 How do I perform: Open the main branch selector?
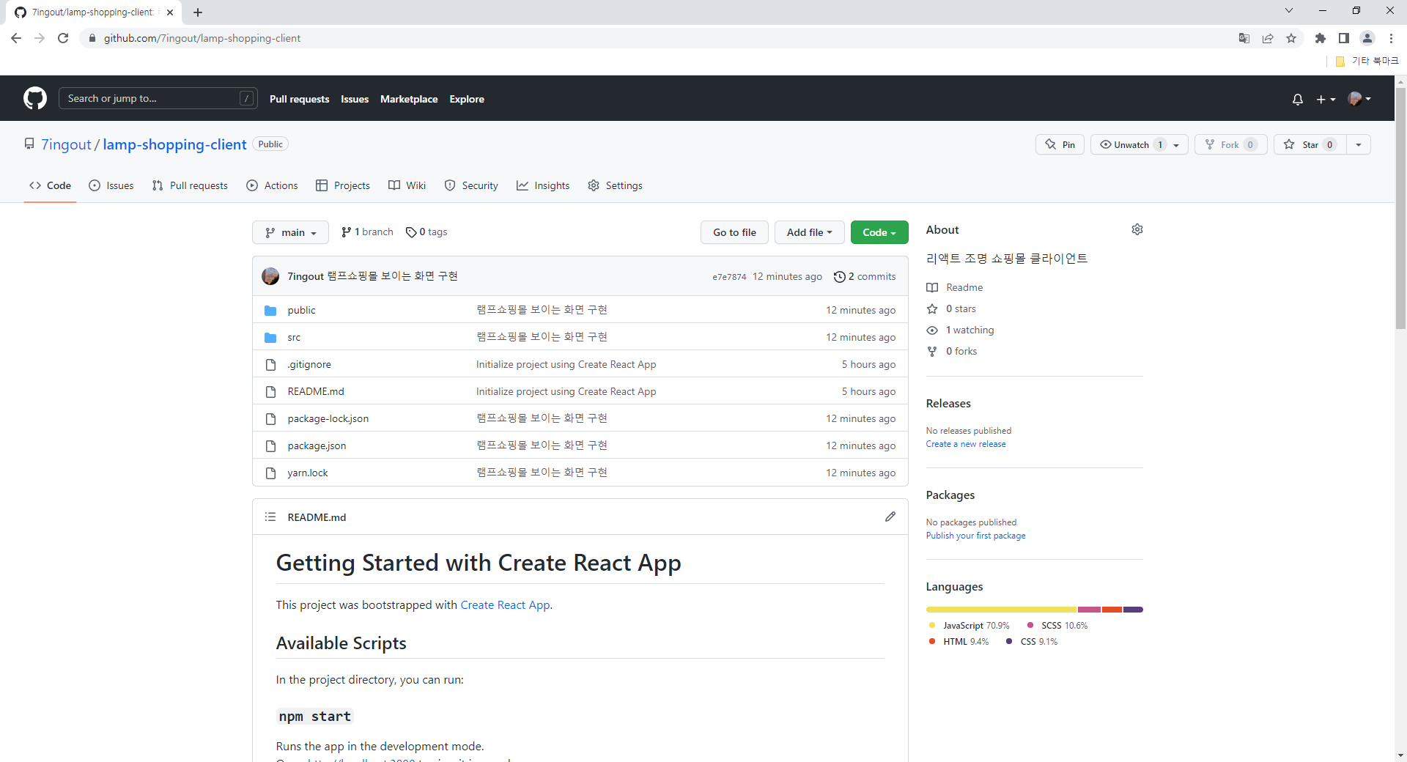[x=290, y=232]
